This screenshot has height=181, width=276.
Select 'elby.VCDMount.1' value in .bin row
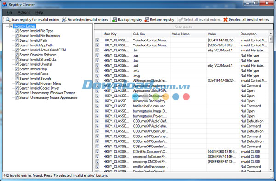tap(220, 50)
